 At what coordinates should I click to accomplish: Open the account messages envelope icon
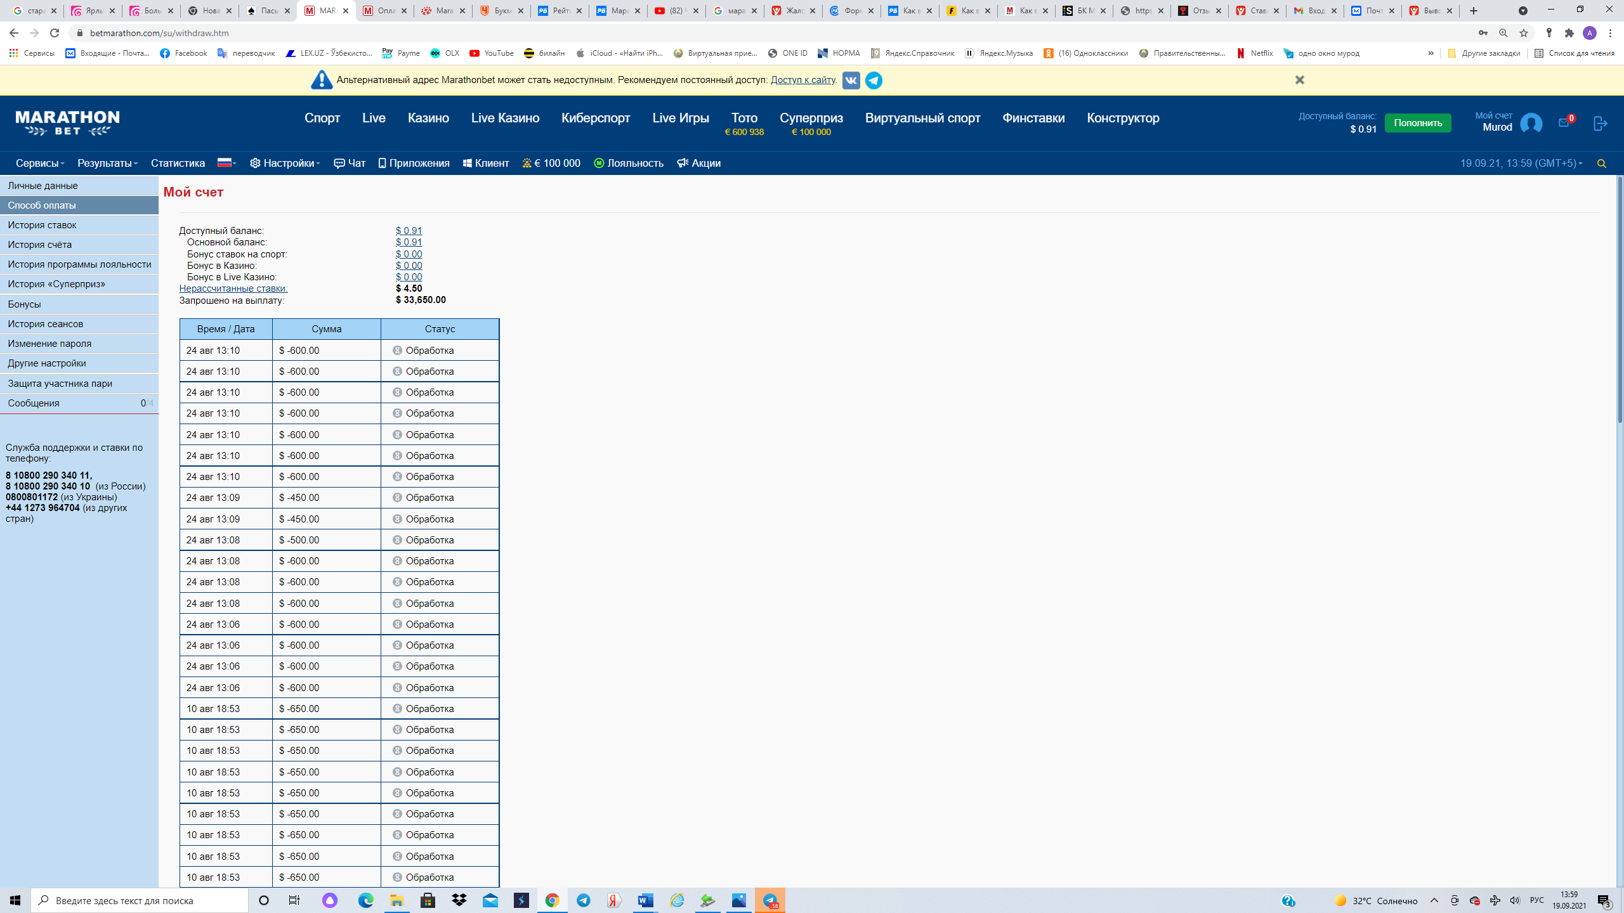click(1564, 123)
